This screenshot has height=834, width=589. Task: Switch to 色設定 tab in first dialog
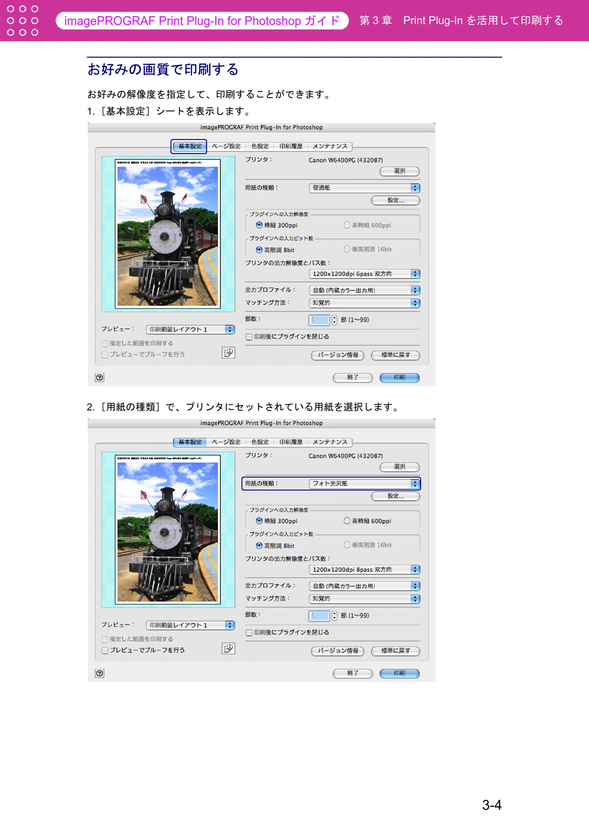[260, 146]
